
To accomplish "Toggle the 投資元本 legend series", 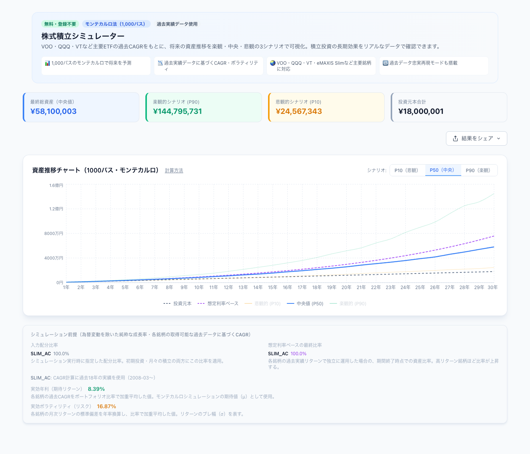I will point(178,303).
